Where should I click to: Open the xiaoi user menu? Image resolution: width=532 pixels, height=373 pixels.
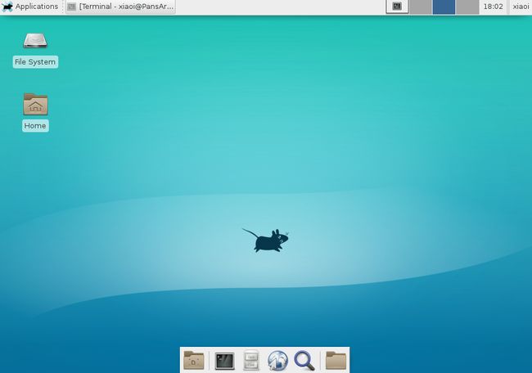[521, 7]
